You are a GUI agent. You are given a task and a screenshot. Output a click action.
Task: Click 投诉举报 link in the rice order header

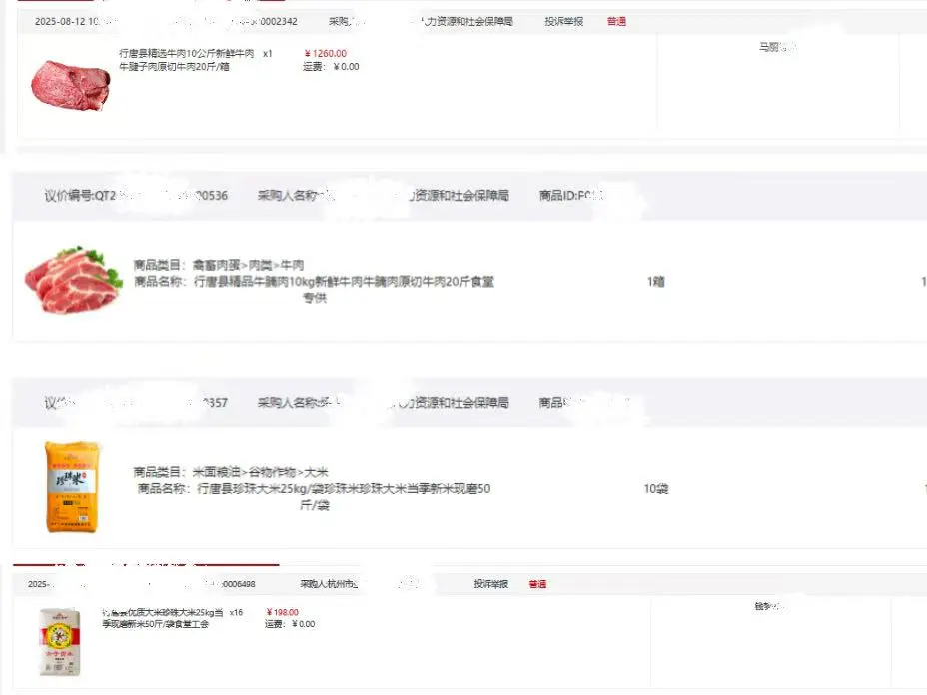click(x=490, y=584)
